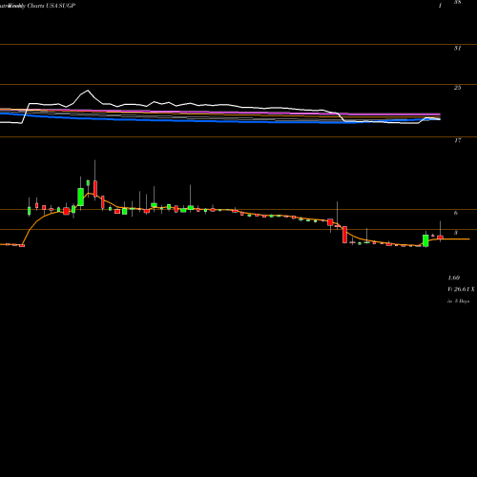Select the price label 3 on axis

click(456, 233)
